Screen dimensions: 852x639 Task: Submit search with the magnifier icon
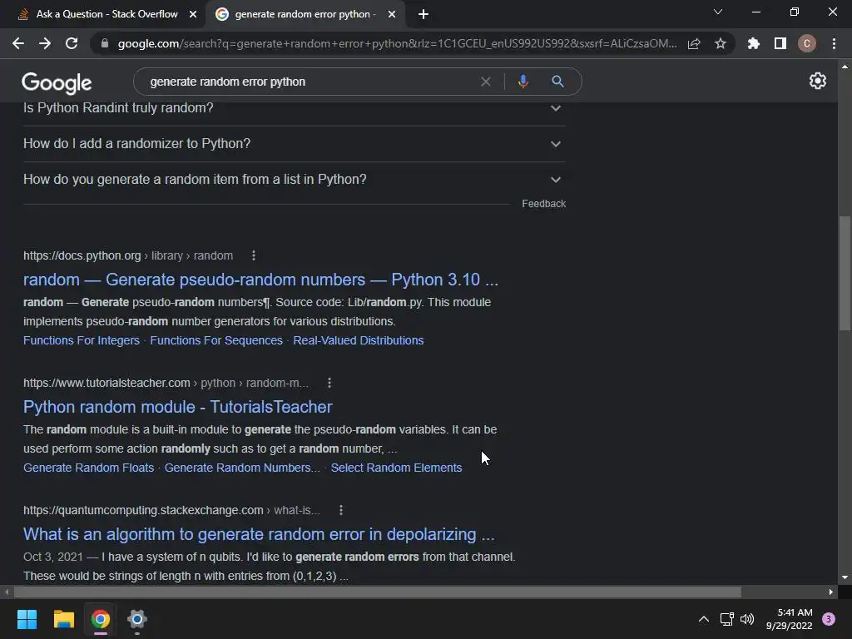pos(557,82)
